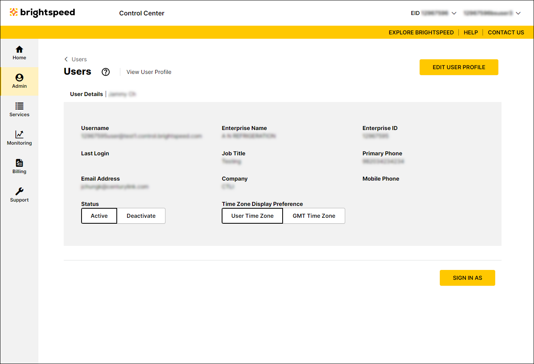The image size is (534, 364).
Task: Open the HELP menu link
Action: coord(471,32)
